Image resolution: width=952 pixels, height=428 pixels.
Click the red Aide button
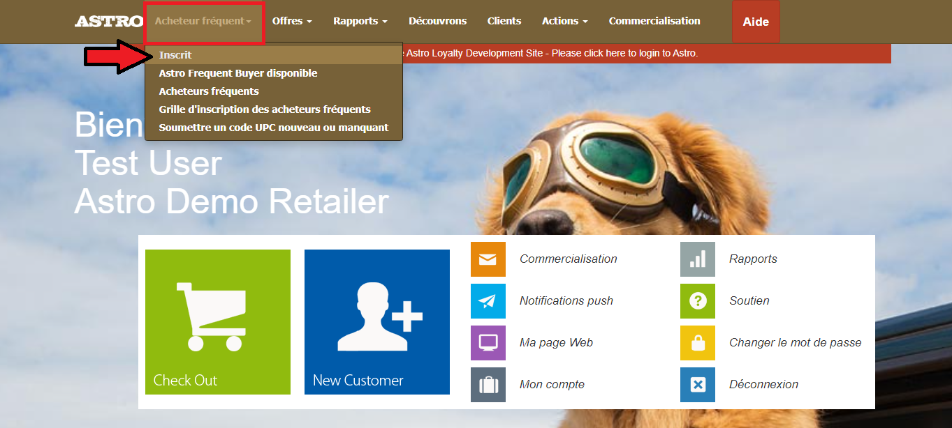(756, 22)
